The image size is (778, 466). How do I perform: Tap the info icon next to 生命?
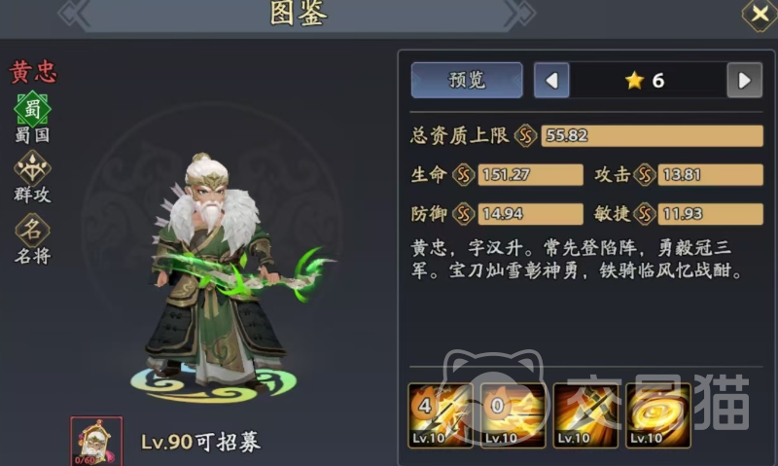[463, 175]
